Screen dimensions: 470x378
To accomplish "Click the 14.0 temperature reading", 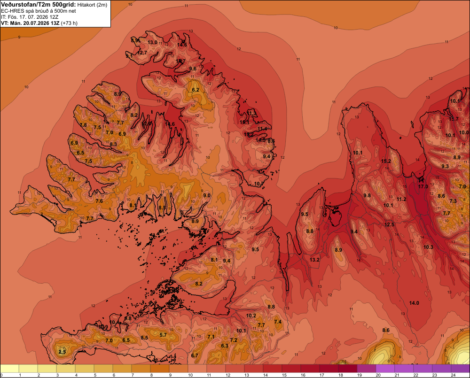I will (414, 303).
